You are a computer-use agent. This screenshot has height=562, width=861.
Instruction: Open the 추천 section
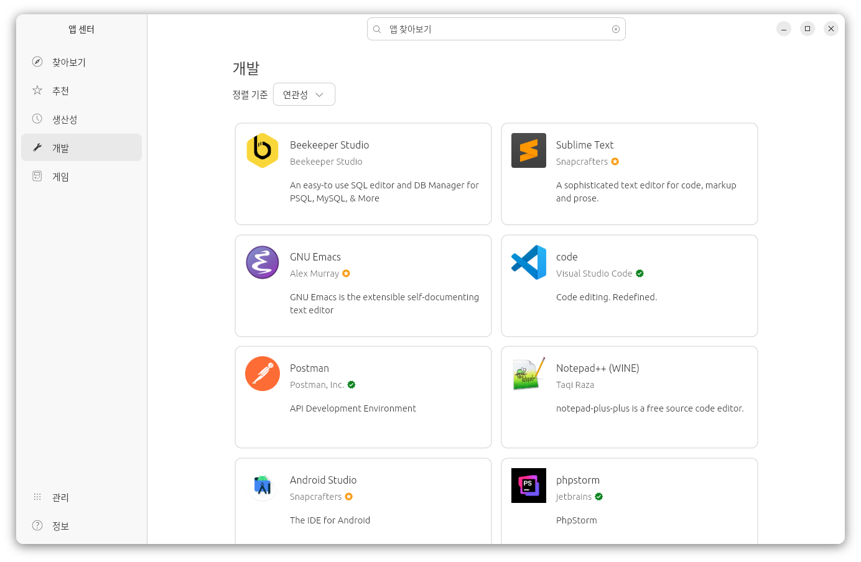81,91
